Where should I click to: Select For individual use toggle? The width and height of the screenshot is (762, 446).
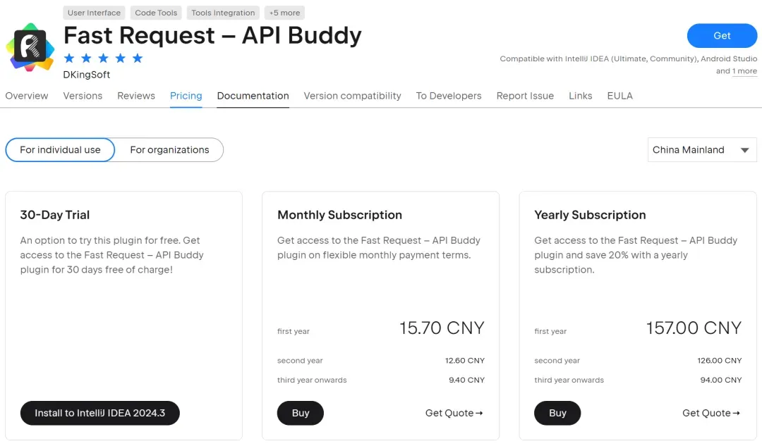coord(60,149)
